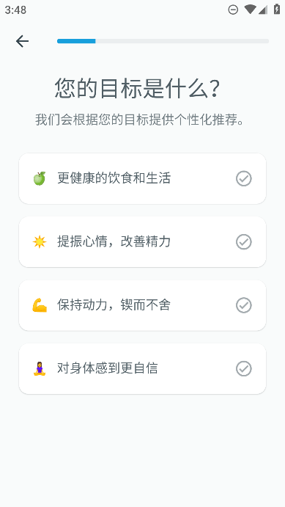Select the 提振心情，改善精力 goal card
This screenshot has width=285, height=507.
tap(142, 242)
